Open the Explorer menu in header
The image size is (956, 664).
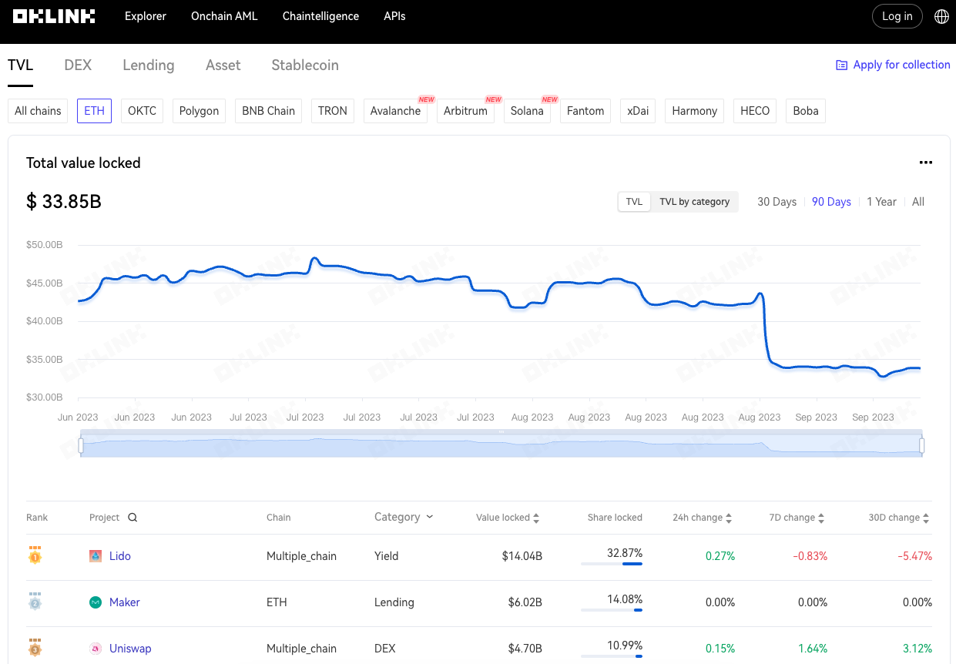click(146, 16)
